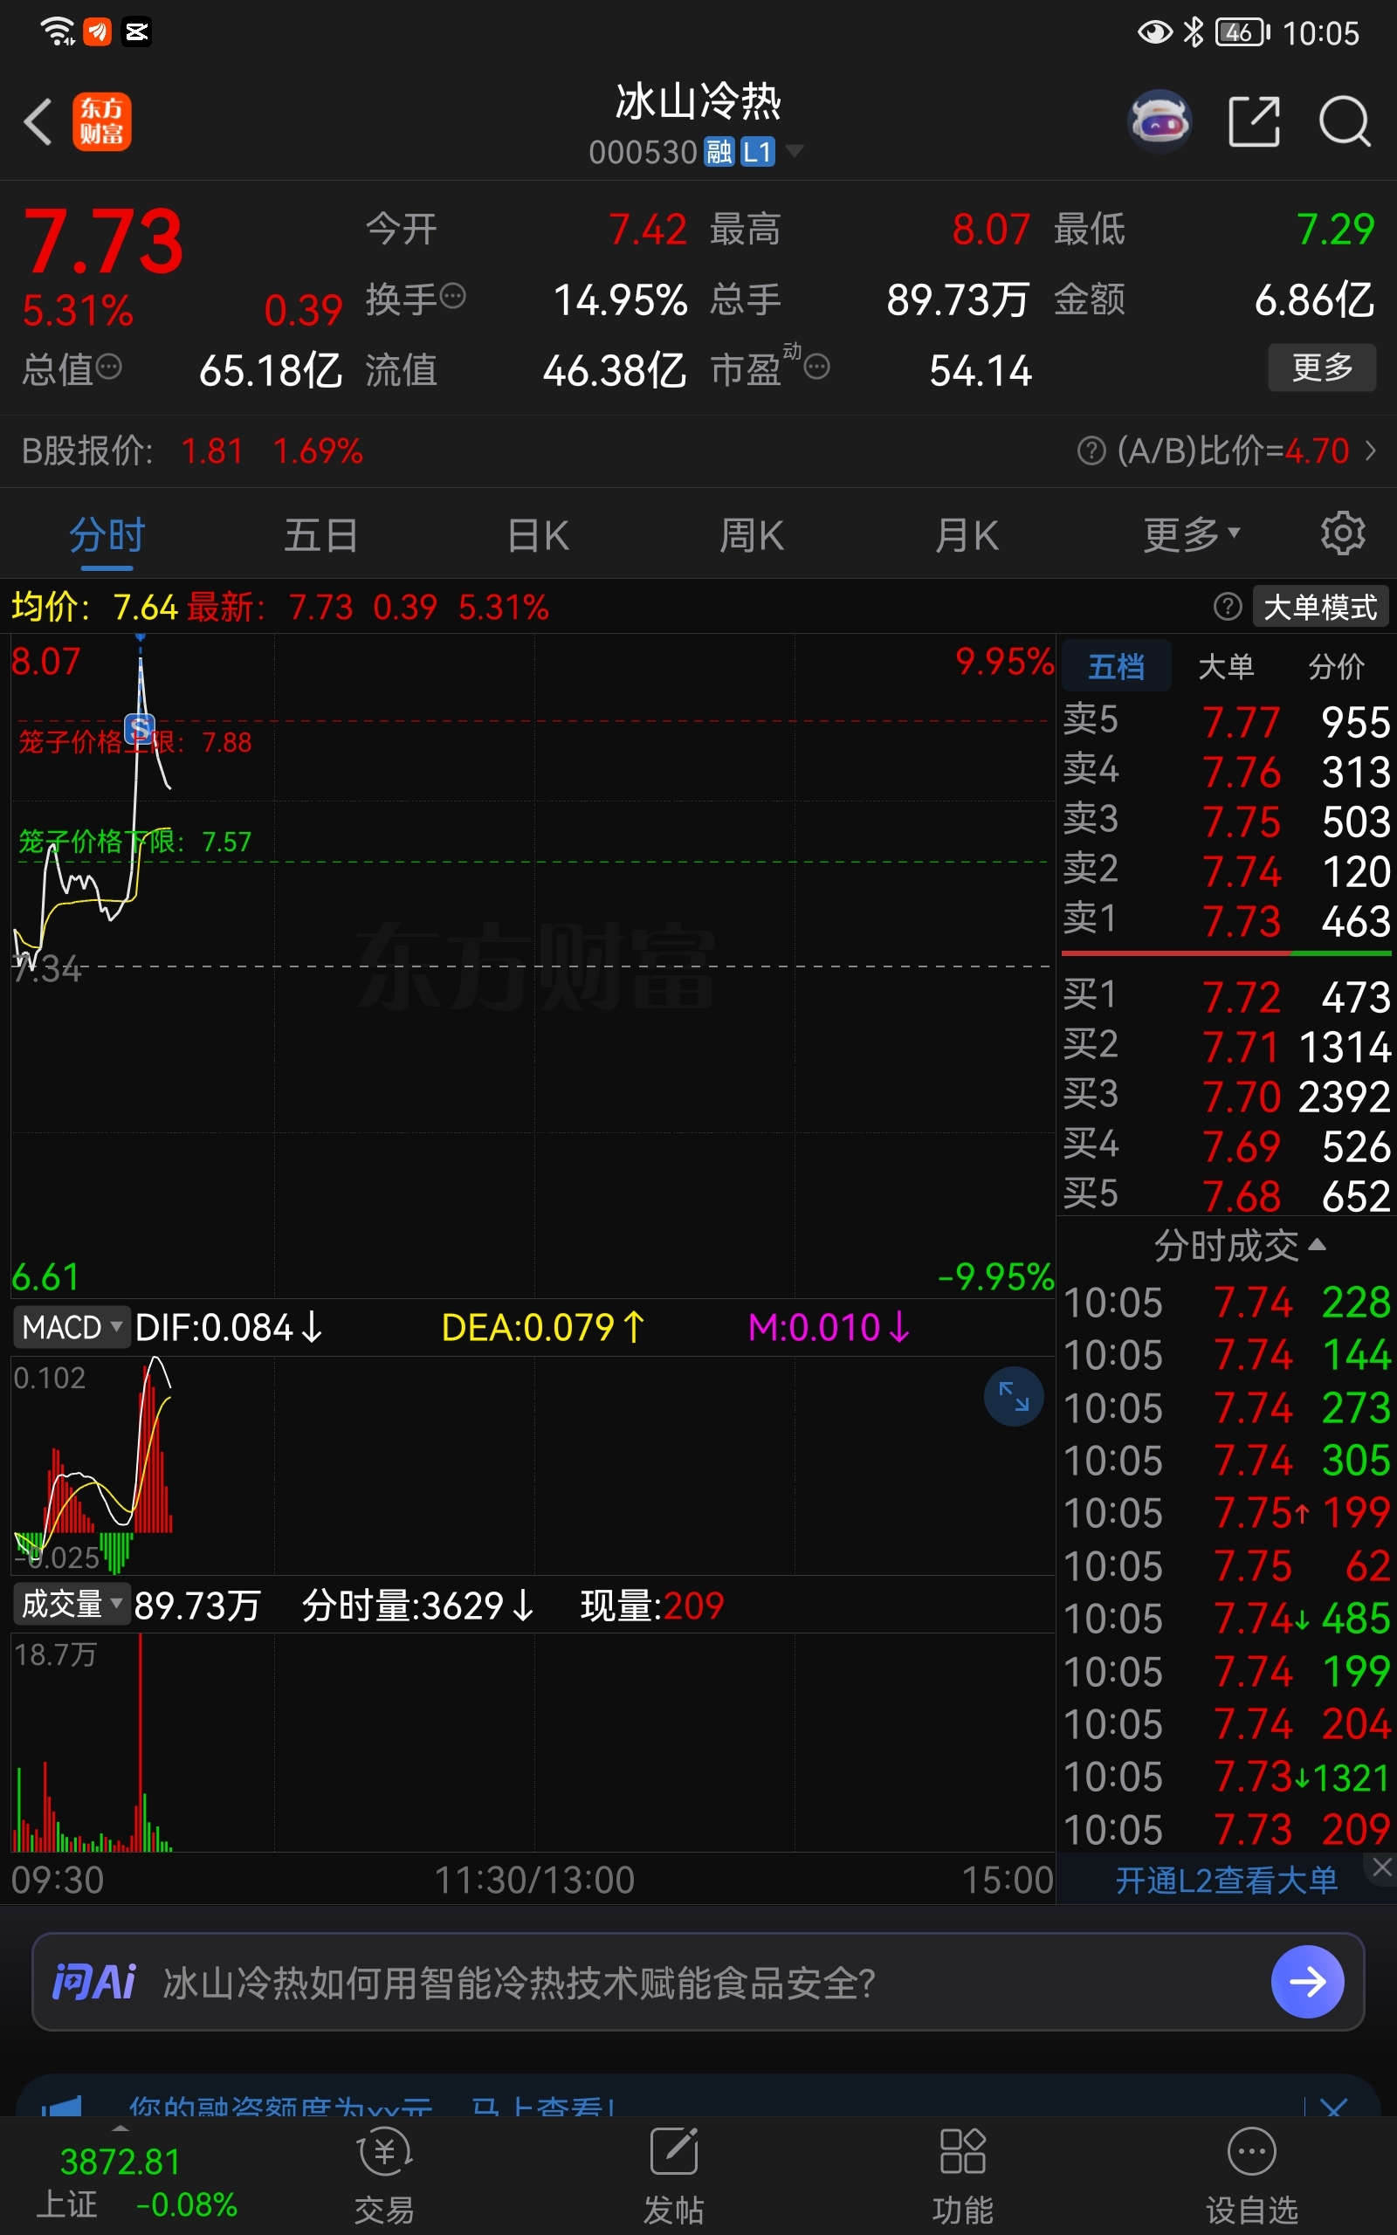This screenshot has width=1397, height=2235.
Task: Tap the info icon beside 换手
Action: coord(453,297)
